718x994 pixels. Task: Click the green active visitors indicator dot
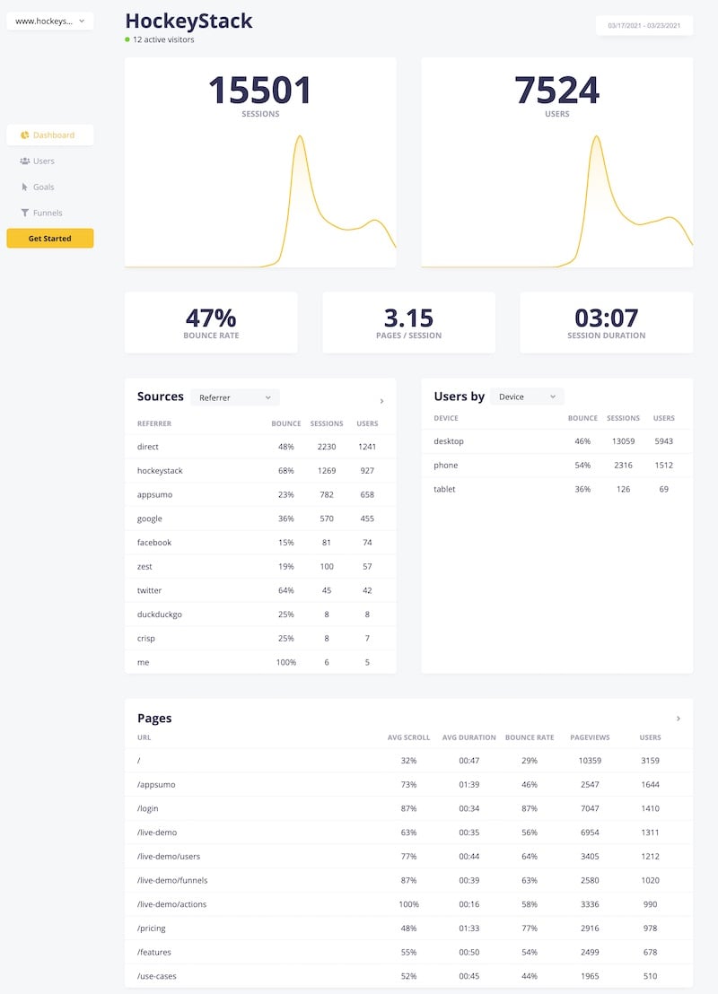128,40
